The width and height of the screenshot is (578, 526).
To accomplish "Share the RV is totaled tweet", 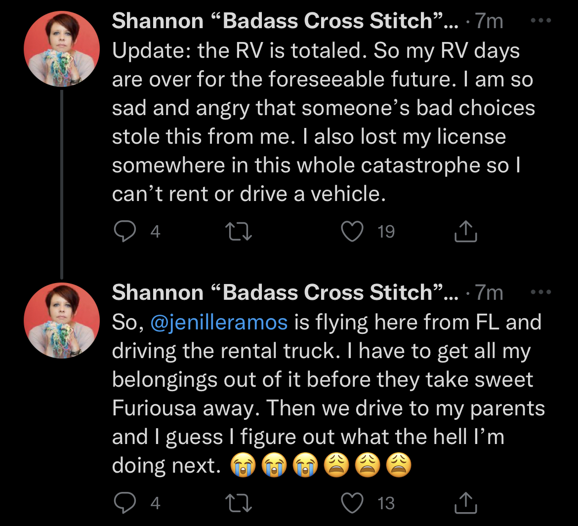I will (x=465, y=231).
